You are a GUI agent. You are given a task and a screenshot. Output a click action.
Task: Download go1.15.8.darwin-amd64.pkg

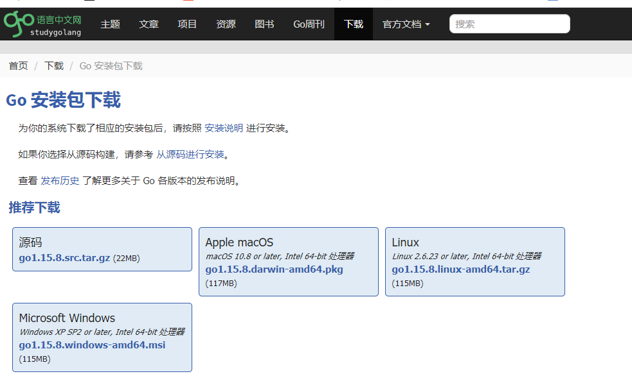coord(274,269)
